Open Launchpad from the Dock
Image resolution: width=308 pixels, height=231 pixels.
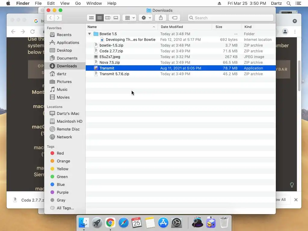tap(97, 223)
